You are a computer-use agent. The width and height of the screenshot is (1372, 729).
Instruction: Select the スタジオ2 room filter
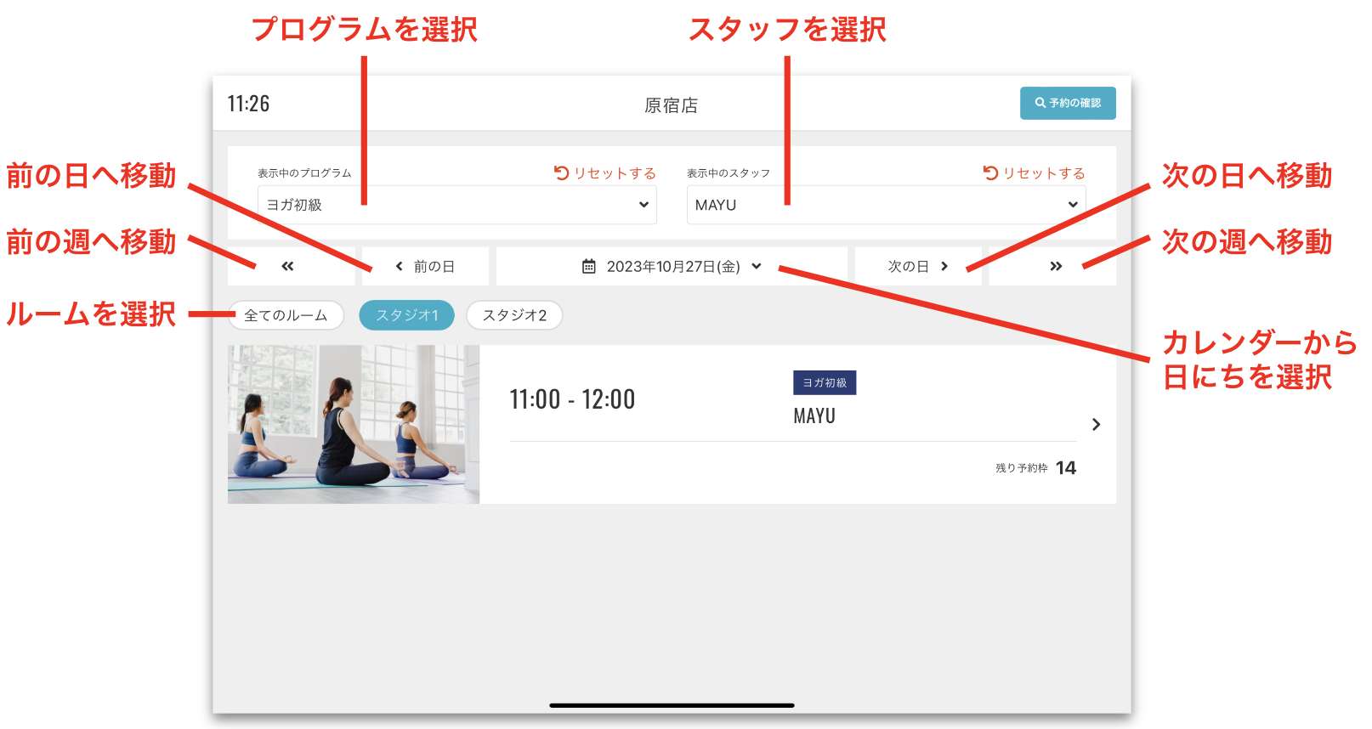[514, 315]
